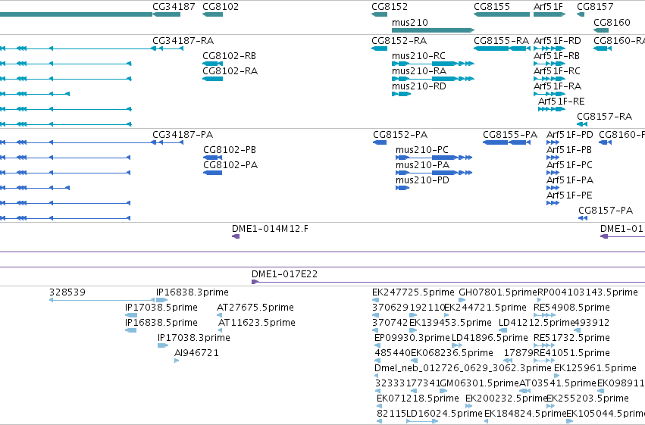Open the AI946721 EST label
The image size is (645, 425).
(x=196, y=354)
